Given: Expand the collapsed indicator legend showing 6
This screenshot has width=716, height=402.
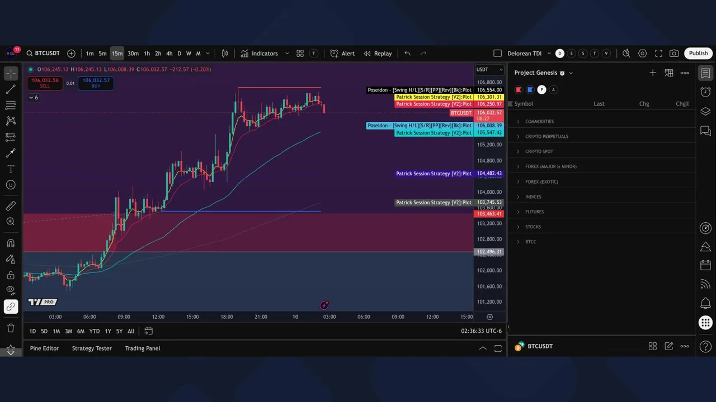Looking at the screenshot, I should pyautogui.click(x=34, y=98).
